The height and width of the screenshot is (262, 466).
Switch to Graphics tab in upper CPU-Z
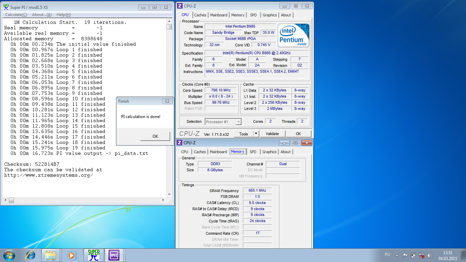[270, 15]
